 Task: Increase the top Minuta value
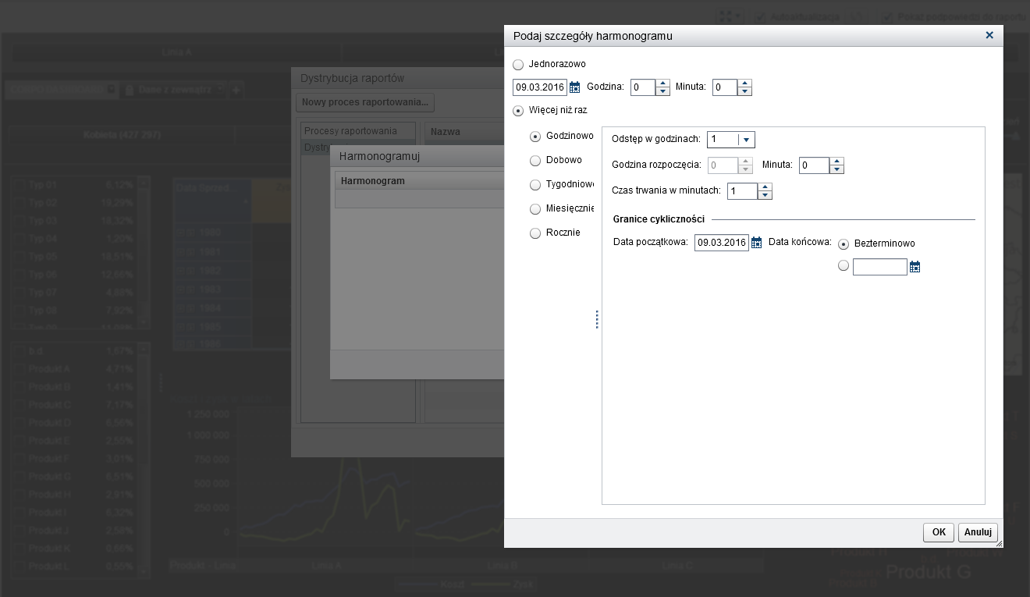(x=744, y=84)
